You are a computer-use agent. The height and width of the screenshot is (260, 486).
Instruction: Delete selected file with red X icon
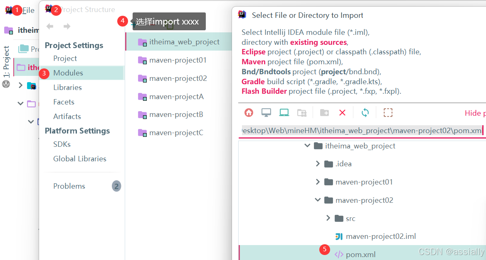point(343,113)
